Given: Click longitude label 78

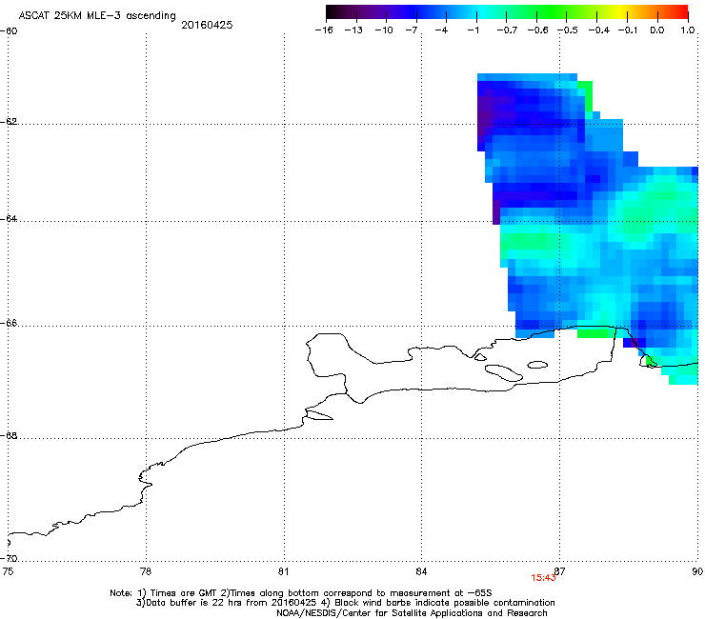Looking at the screenshot, I should [145, 571].
